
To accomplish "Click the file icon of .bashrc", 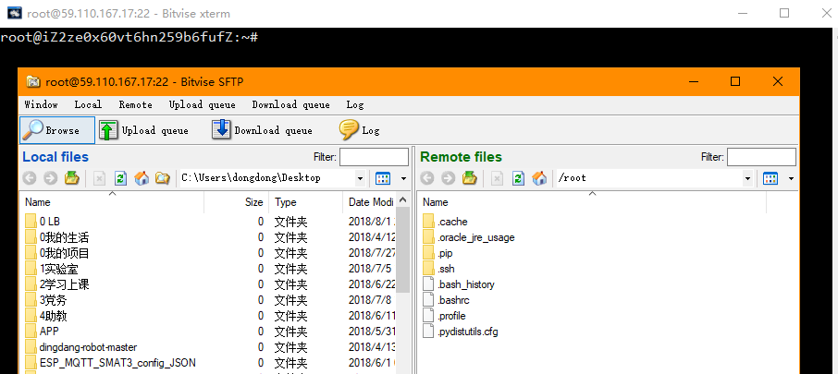I will (x=428, y=300).
